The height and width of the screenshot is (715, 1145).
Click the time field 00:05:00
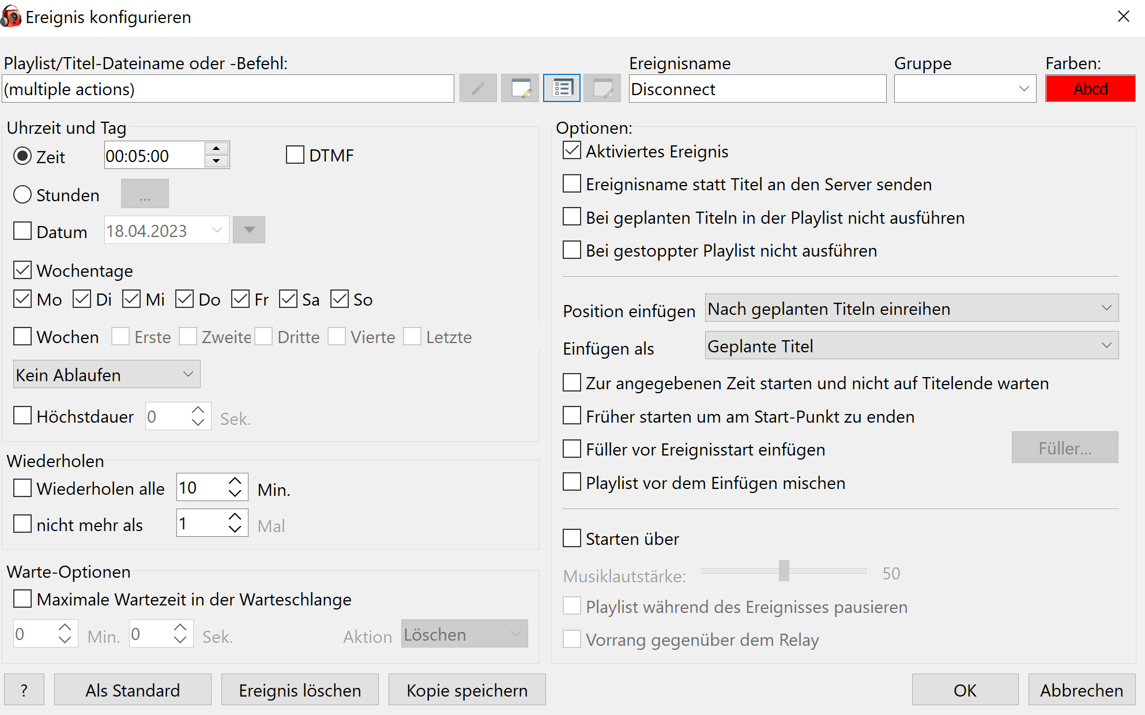coord(154,155)
